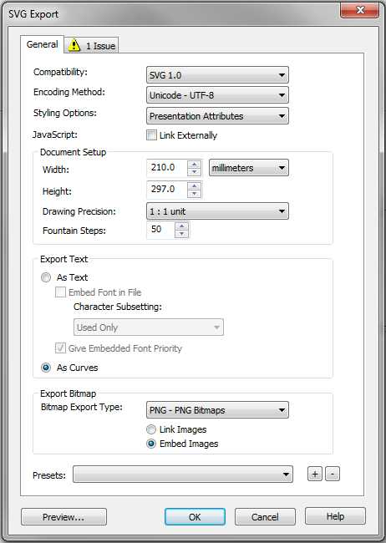Add a preset with the plus button
Viewport: 386px width, 543px height.
[x=315, y=474]
